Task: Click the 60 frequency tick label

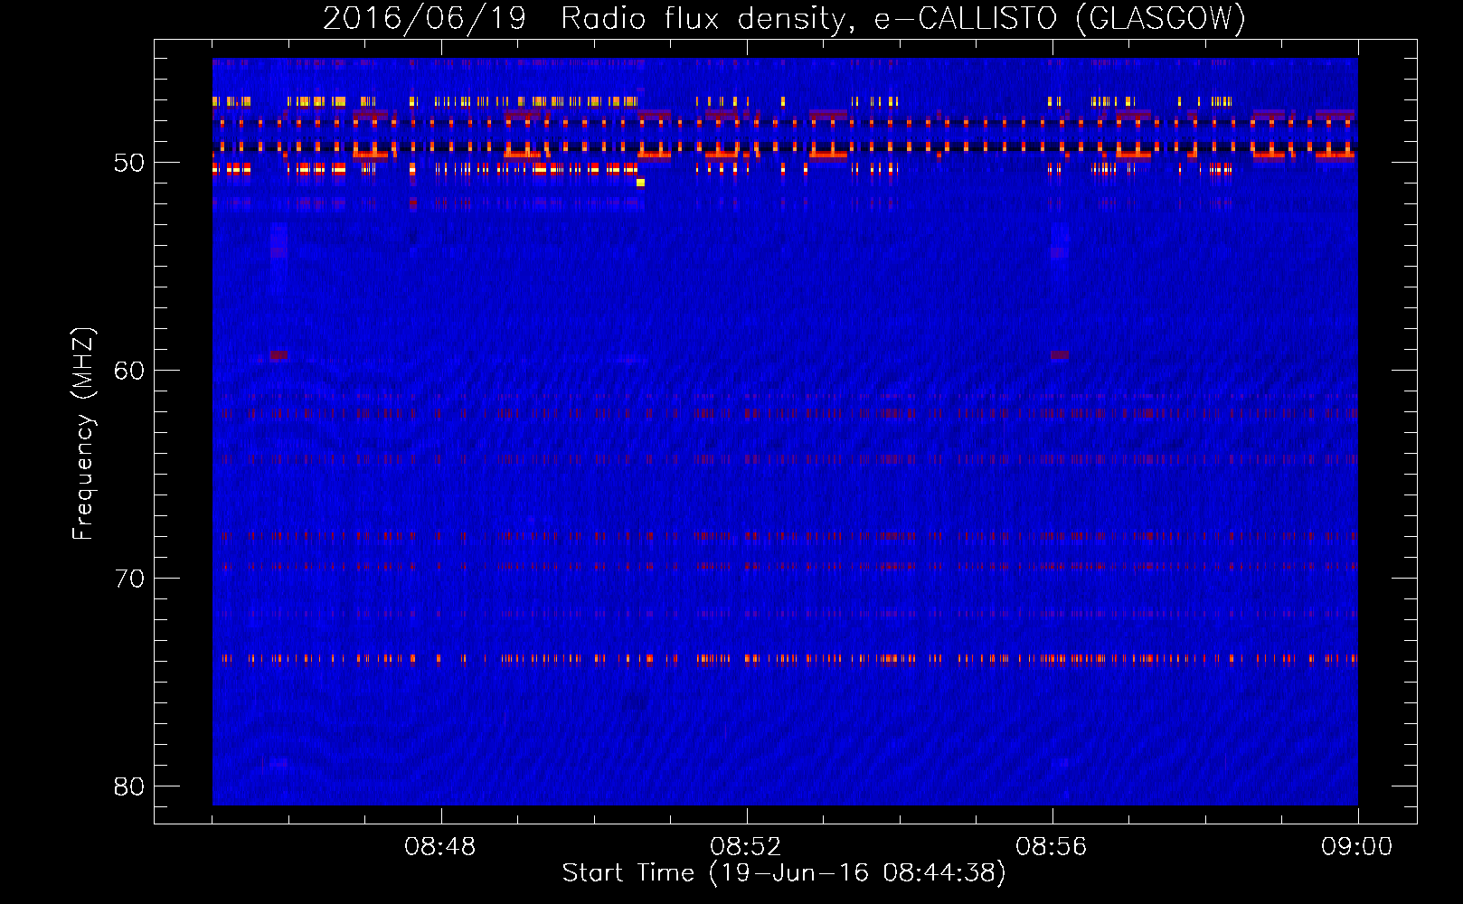Action: coord(129,371)
